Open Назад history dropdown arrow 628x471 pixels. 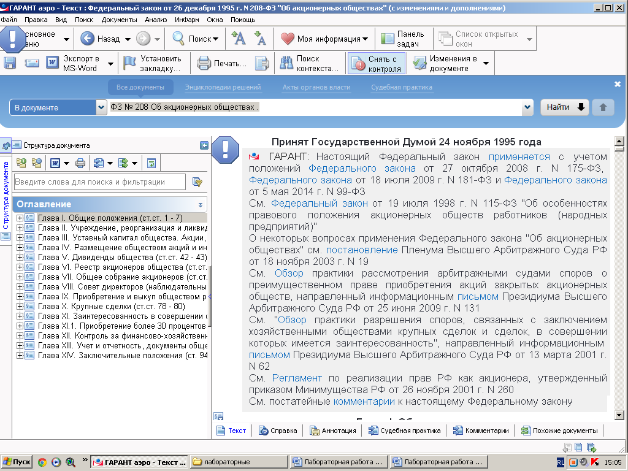click(x=128, y=39)
